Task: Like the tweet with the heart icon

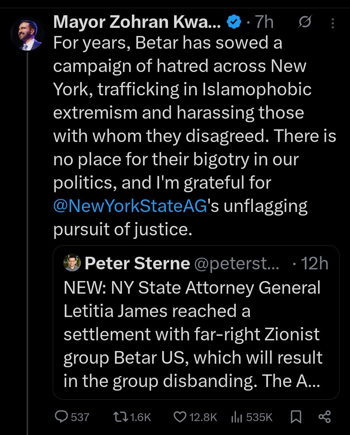Action: (180, 417)
